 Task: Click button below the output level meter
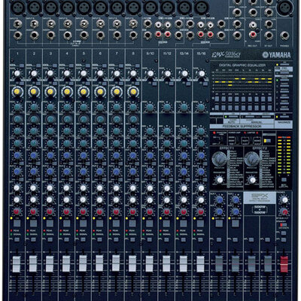pos(284,179)
